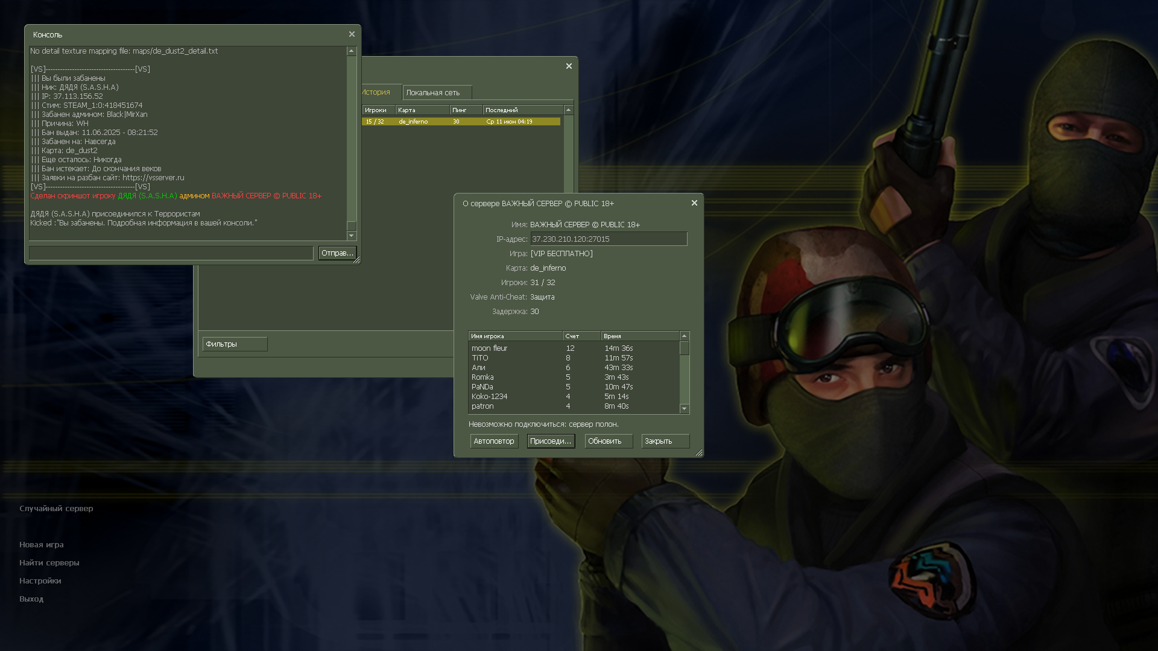Click console scrollbar down arrow

click(x=352, y=236)
